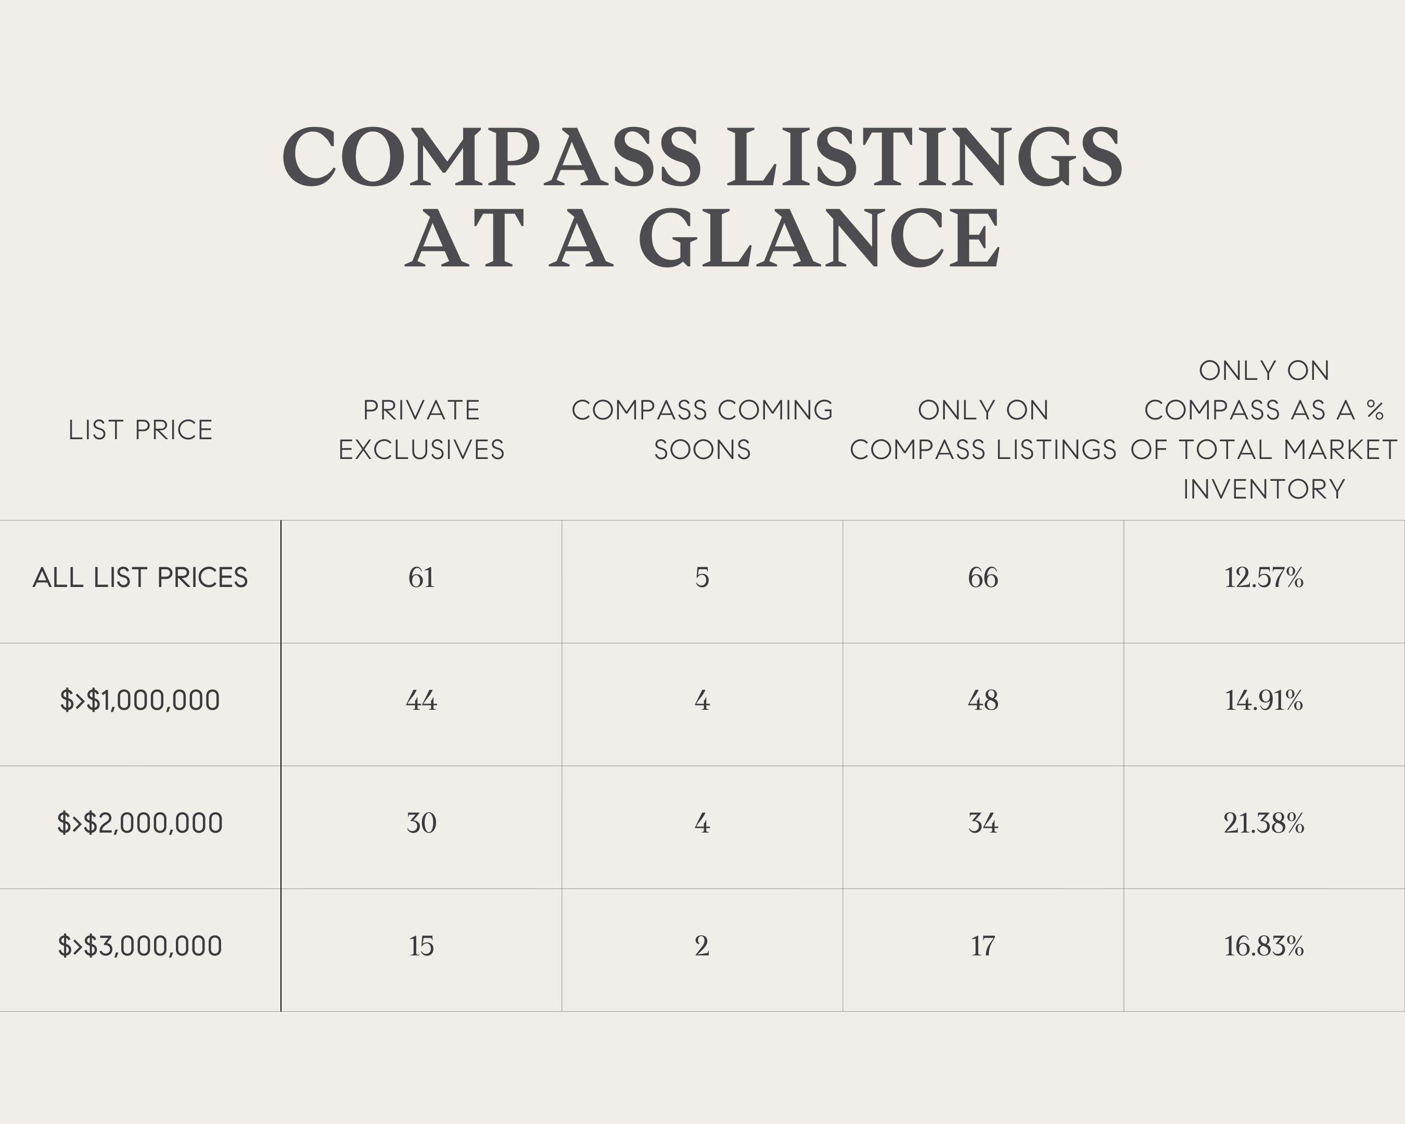Viewport: 1405px width, 1124px height.
Task: Click the "All List Prices" row label
Action: click(x=140, y=578)
